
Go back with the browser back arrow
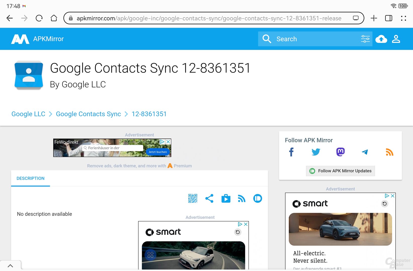10,18
